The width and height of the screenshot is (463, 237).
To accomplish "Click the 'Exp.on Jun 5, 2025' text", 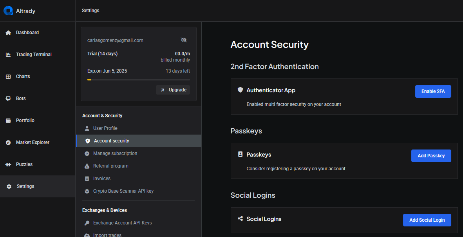I will pos(107,71).
